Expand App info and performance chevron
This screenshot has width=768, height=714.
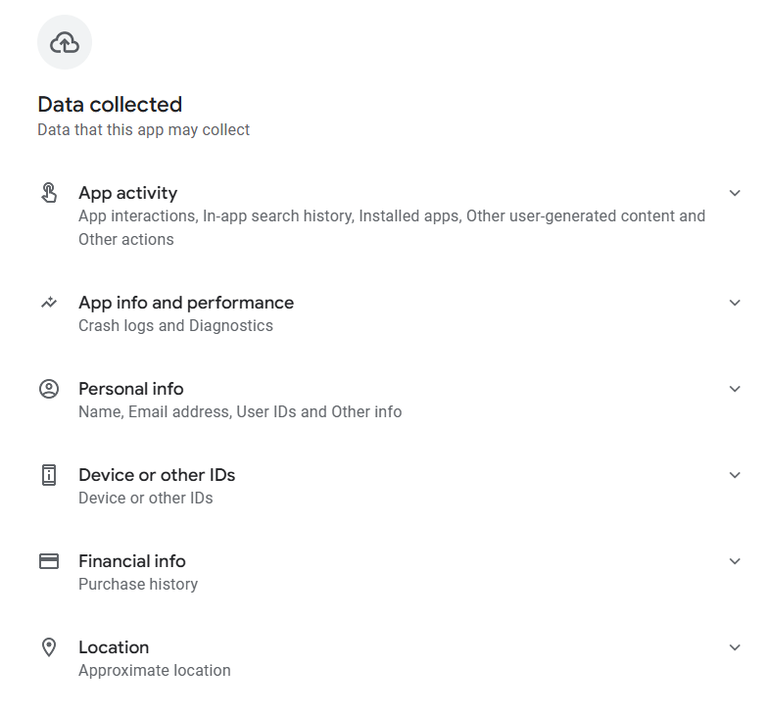[735, 303]
